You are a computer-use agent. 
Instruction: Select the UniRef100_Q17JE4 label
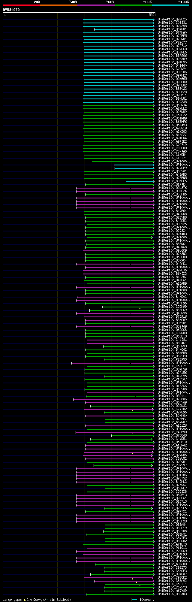tap(172, 184)
